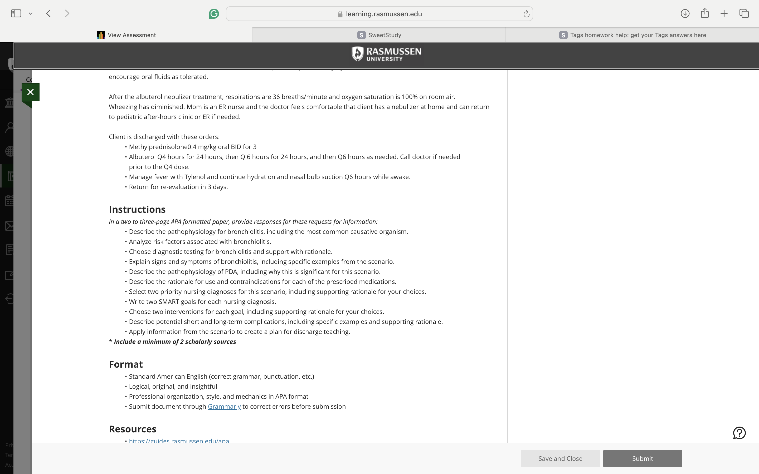This screenshot has height=474, width=759.
Task: Switch to Tags homework help tab
Action: point(632,35)
